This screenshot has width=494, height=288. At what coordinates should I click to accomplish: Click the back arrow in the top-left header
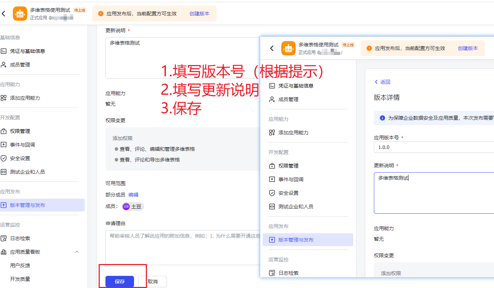click(4, 14)
